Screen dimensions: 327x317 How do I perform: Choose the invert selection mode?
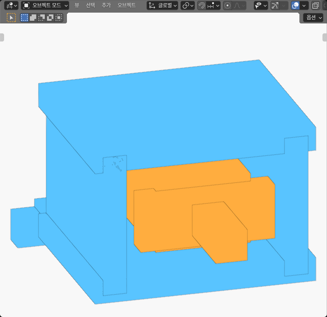coord(50,18)
